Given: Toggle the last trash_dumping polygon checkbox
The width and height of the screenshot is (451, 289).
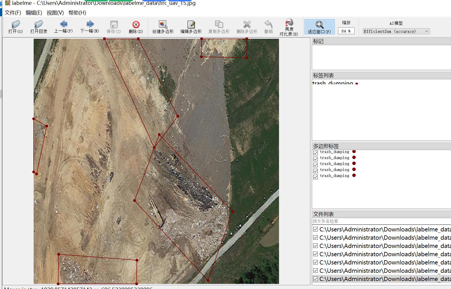Looking at the screenshot, I should (x=316, y=177).
